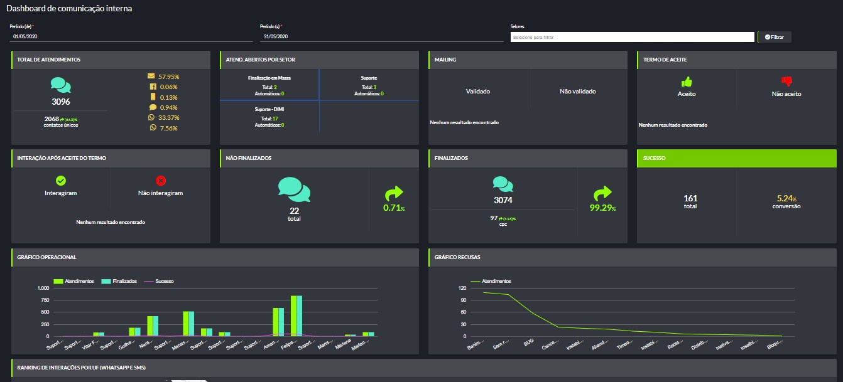Click the small arrow beside 2068 contatos únicos
The width and height of the screenshot is (843, 382).
[62, 119]
